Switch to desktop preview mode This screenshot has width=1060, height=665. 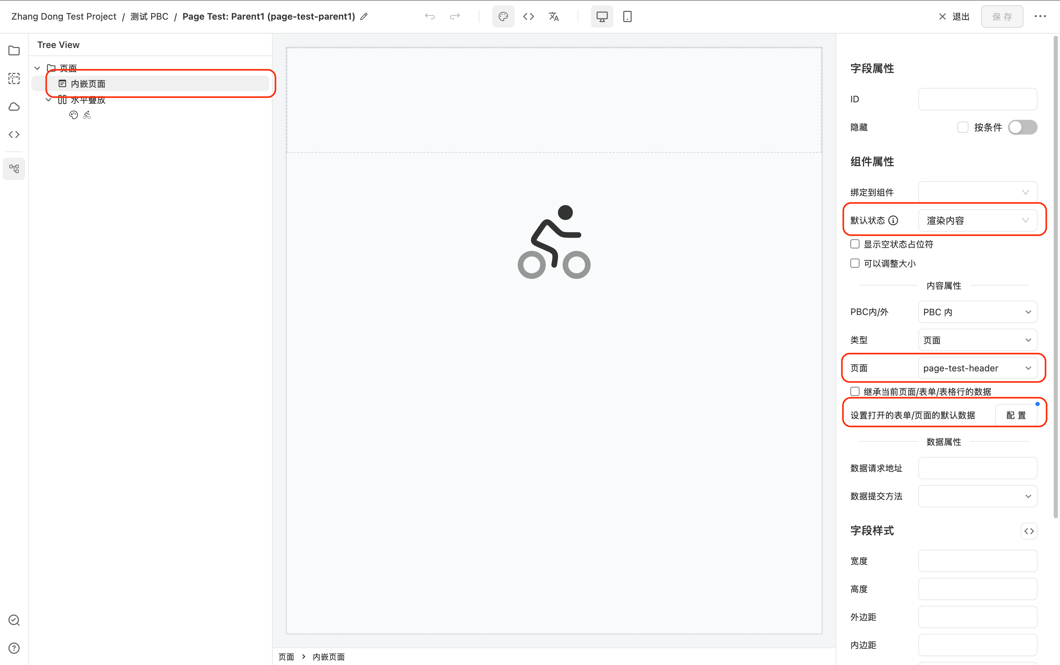click(602, 17)
